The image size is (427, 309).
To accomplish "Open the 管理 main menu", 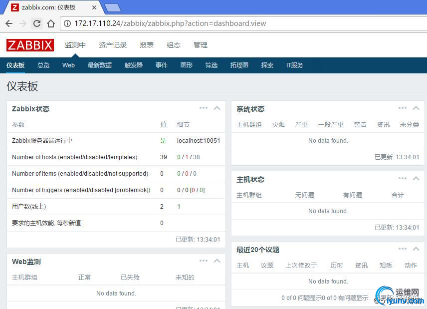I will [201, 45].
